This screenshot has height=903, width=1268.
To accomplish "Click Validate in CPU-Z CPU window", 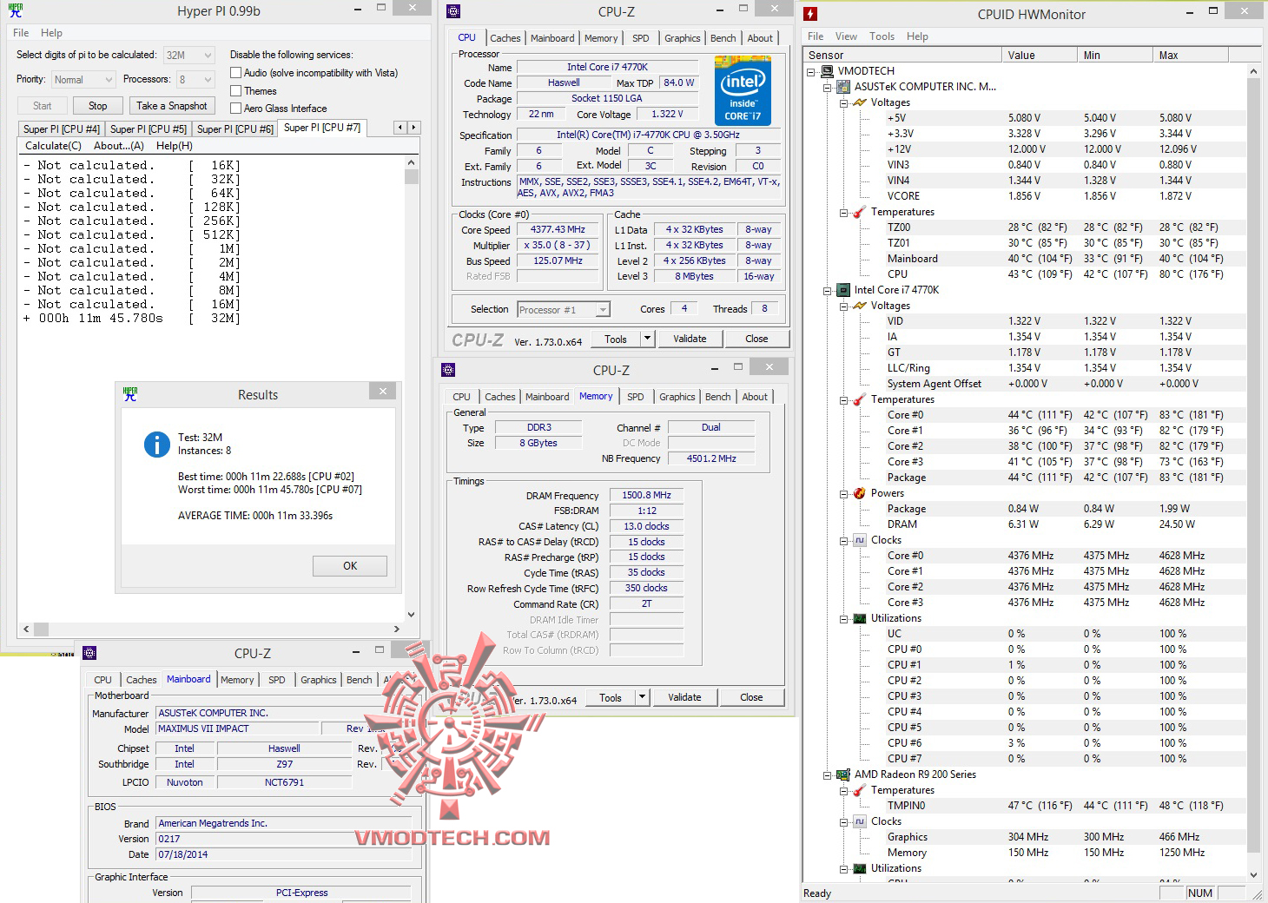I will pos(690,339).
